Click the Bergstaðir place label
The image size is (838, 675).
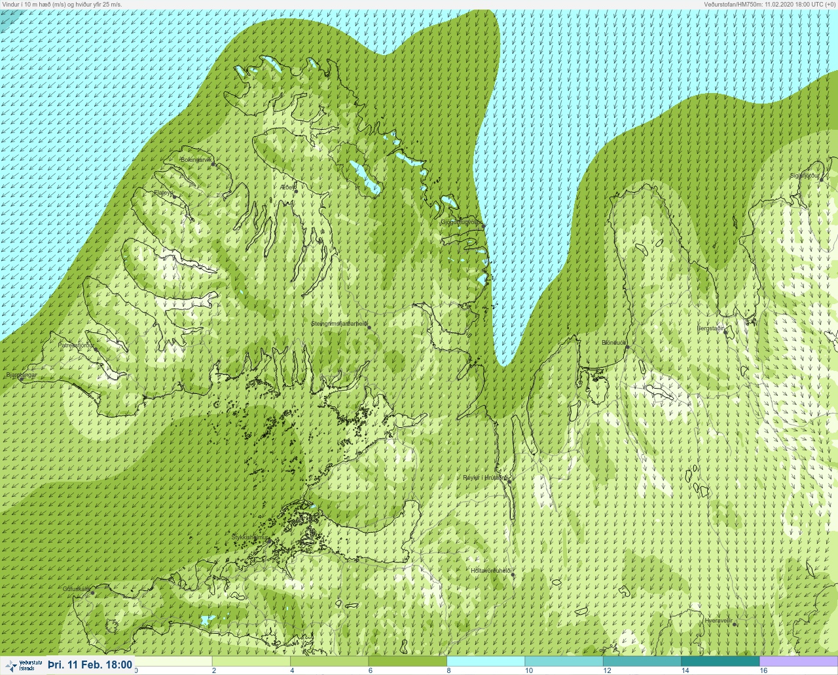coord(711,327)
